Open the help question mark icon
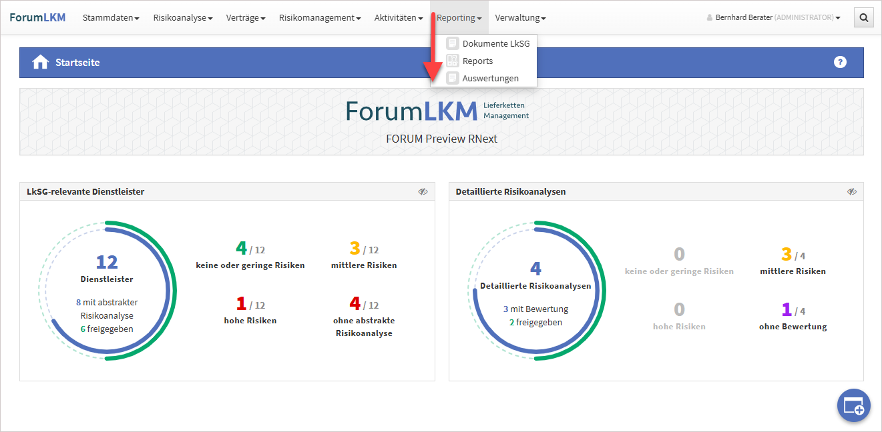The image size is (882, 432). coord(840,62)
